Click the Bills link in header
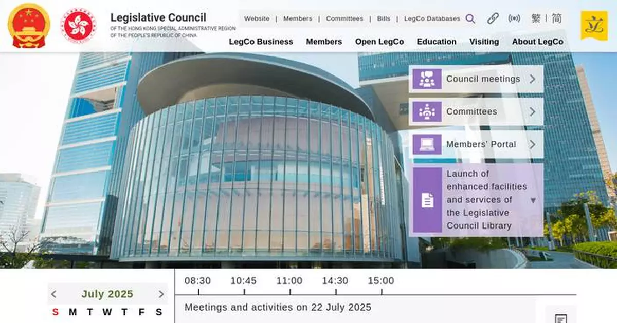 coord(384,18)
